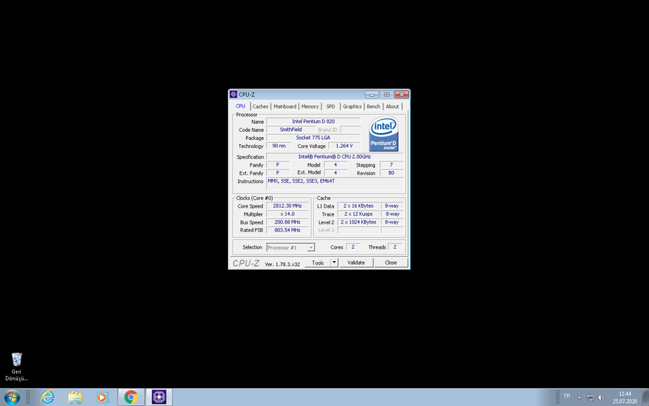The image size is (649, 406).
Task: Click the network tray icon
Action: click(x=590, y=398)
